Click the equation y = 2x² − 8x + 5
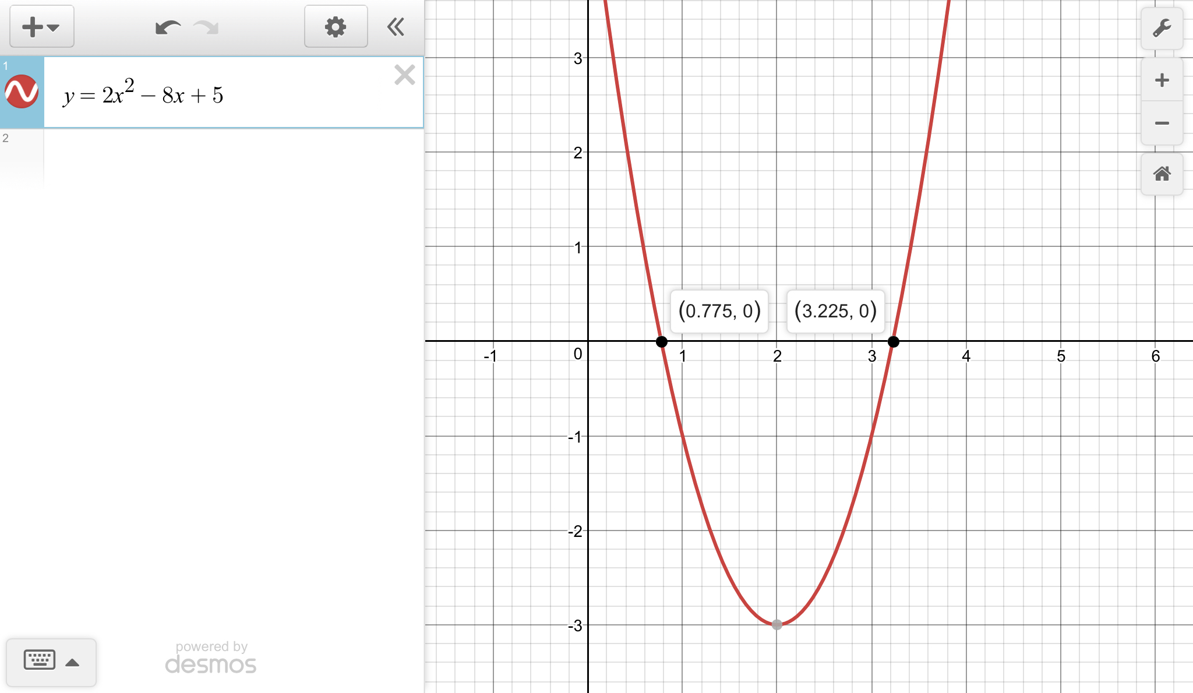This screenshot has height=693, width=1193. [143, 94]
